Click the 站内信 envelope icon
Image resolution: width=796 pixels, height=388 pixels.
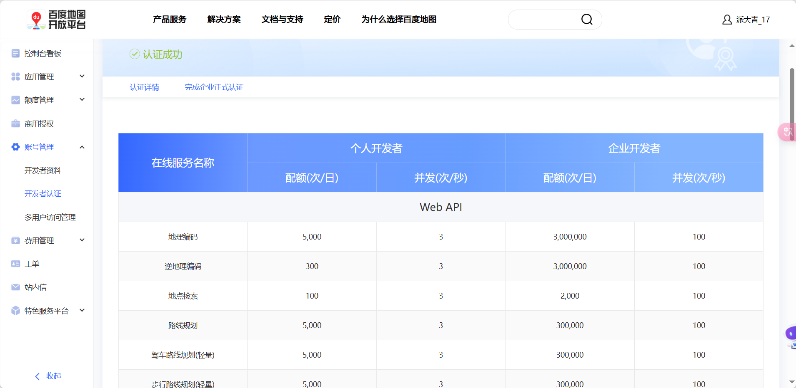(15, 287)
